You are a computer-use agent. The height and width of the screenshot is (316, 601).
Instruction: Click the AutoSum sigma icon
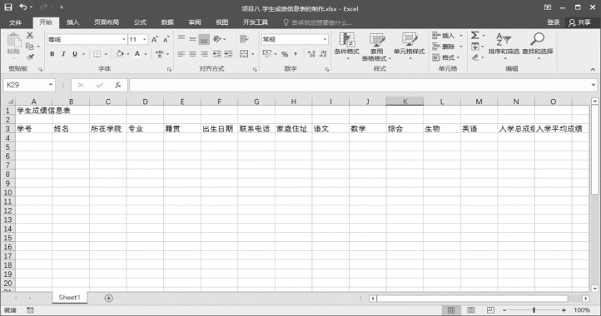(475, 36)
